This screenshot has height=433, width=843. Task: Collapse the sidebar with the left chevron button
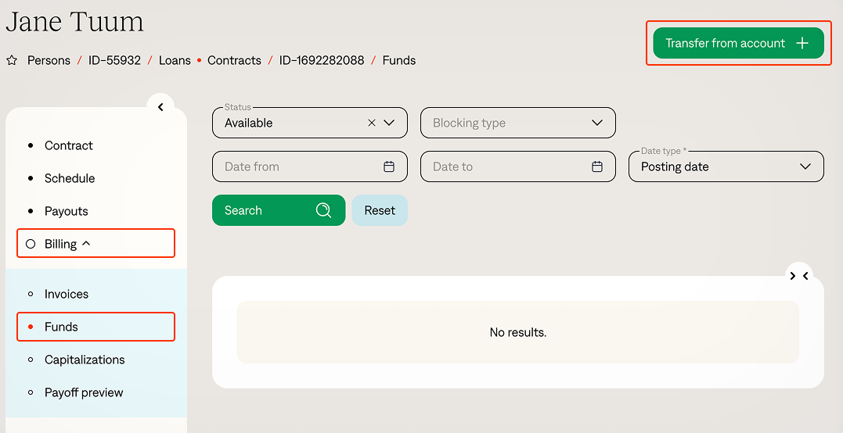160,107
